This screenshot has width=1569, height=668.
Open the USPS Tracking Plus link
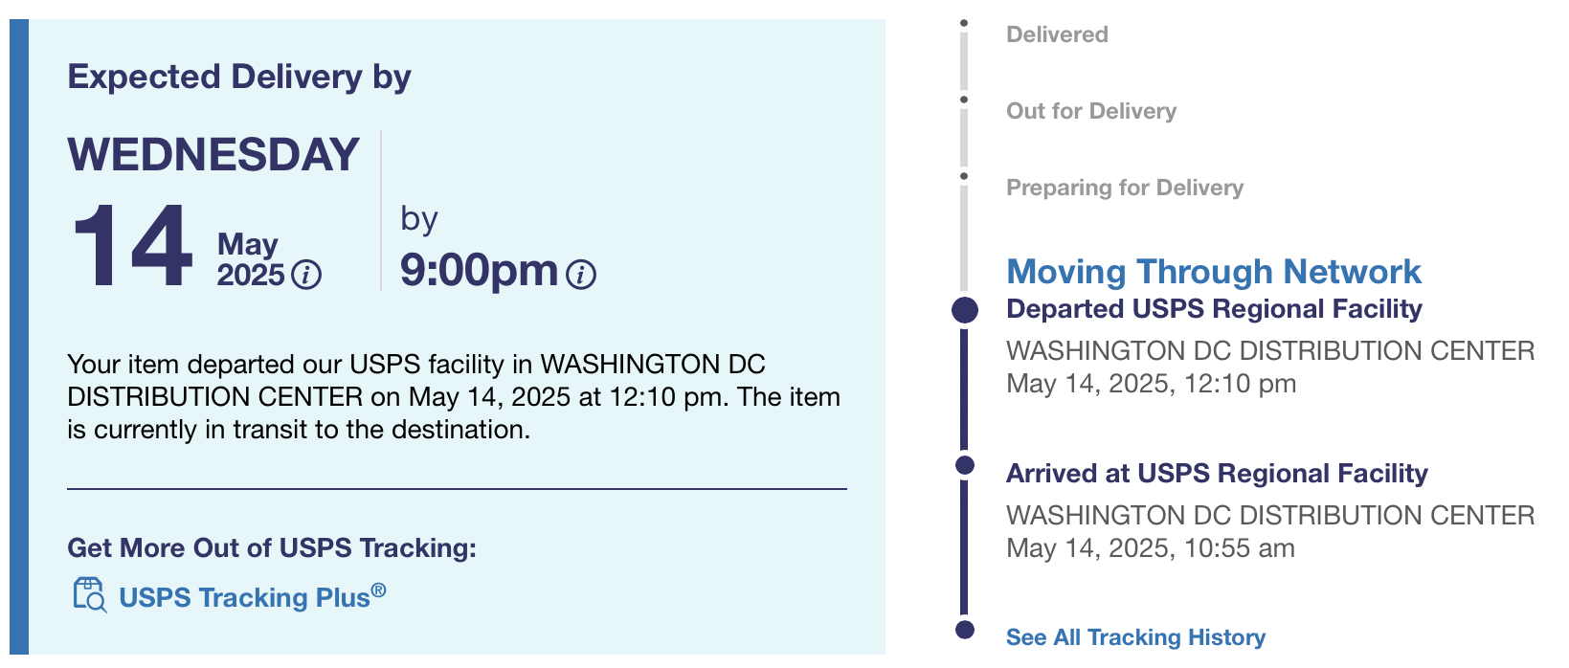point(253,597)
